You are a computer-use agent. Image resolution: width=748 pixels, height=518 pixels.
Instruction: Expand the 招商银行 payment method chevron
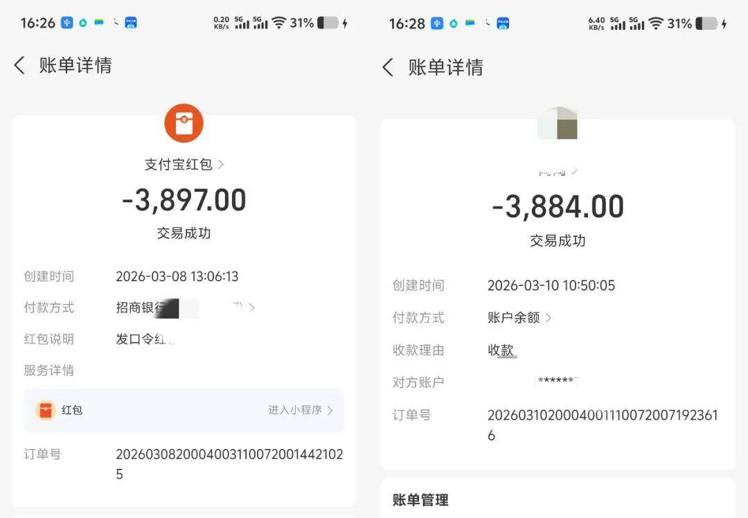tap(252, 307)
